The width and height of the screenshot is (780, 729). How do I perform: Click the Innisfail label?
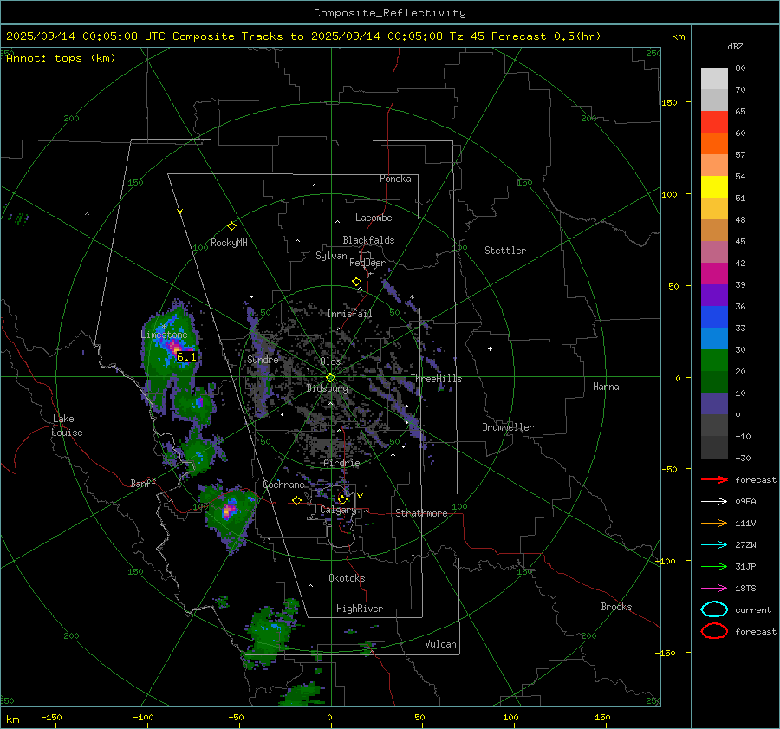click(349, 314)
